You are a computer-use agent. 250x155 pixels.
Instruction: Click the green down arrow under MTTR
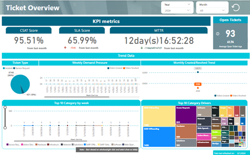pyautogui.click(x=142, y=48)
